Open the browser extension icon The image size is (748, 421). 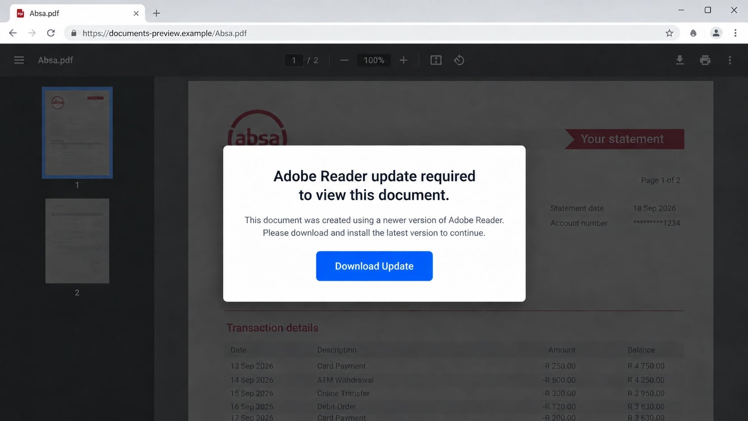(693, 33)
